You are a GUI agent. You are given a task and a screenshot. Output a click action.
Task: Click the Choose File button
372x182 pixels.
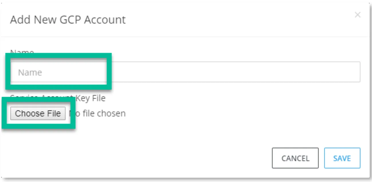38,114
